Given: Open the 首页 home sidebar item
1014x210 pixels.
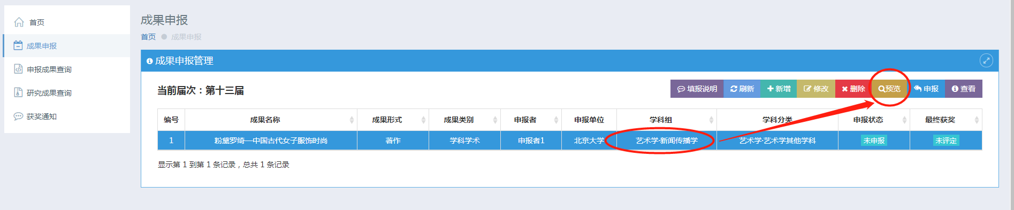Looking at the screenshot, I should [29, 22].
